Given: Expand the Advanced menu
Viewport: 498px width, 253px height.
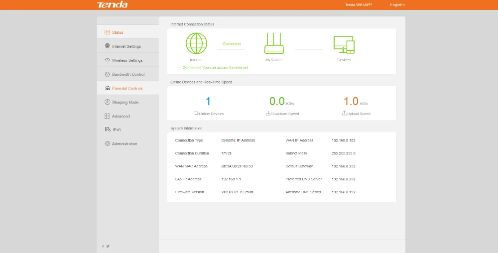Looking at the screenshot, I should 121,116.
